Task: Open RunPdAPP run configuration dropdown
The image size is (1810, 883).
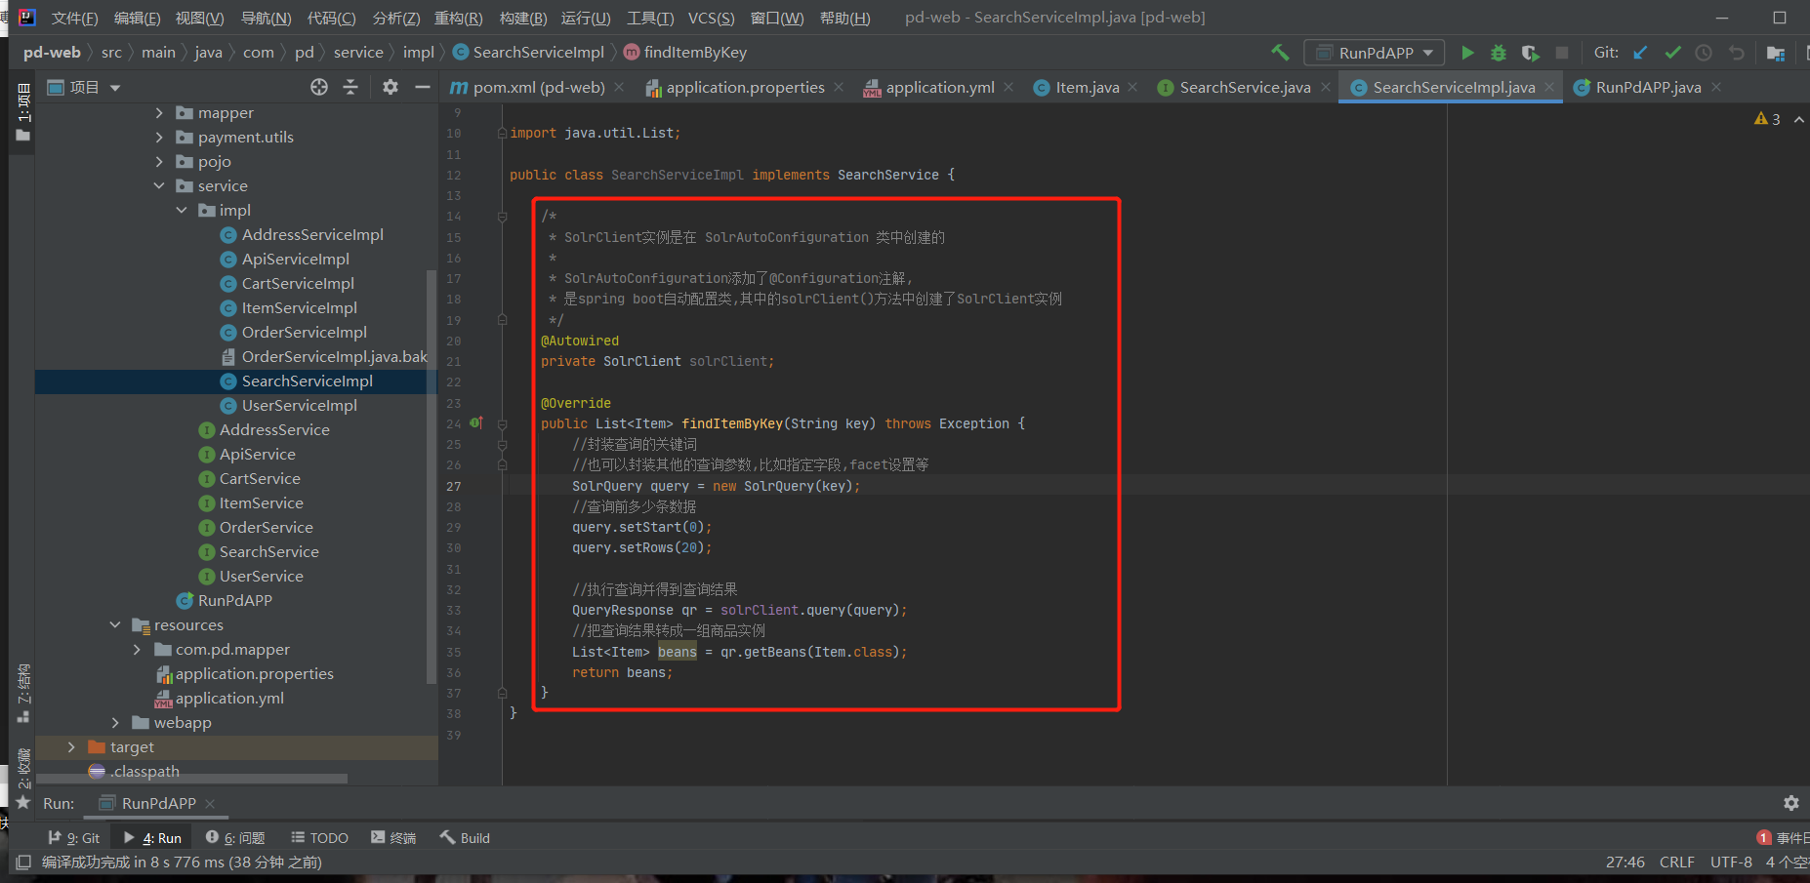Action: [x=1375, y=53]
